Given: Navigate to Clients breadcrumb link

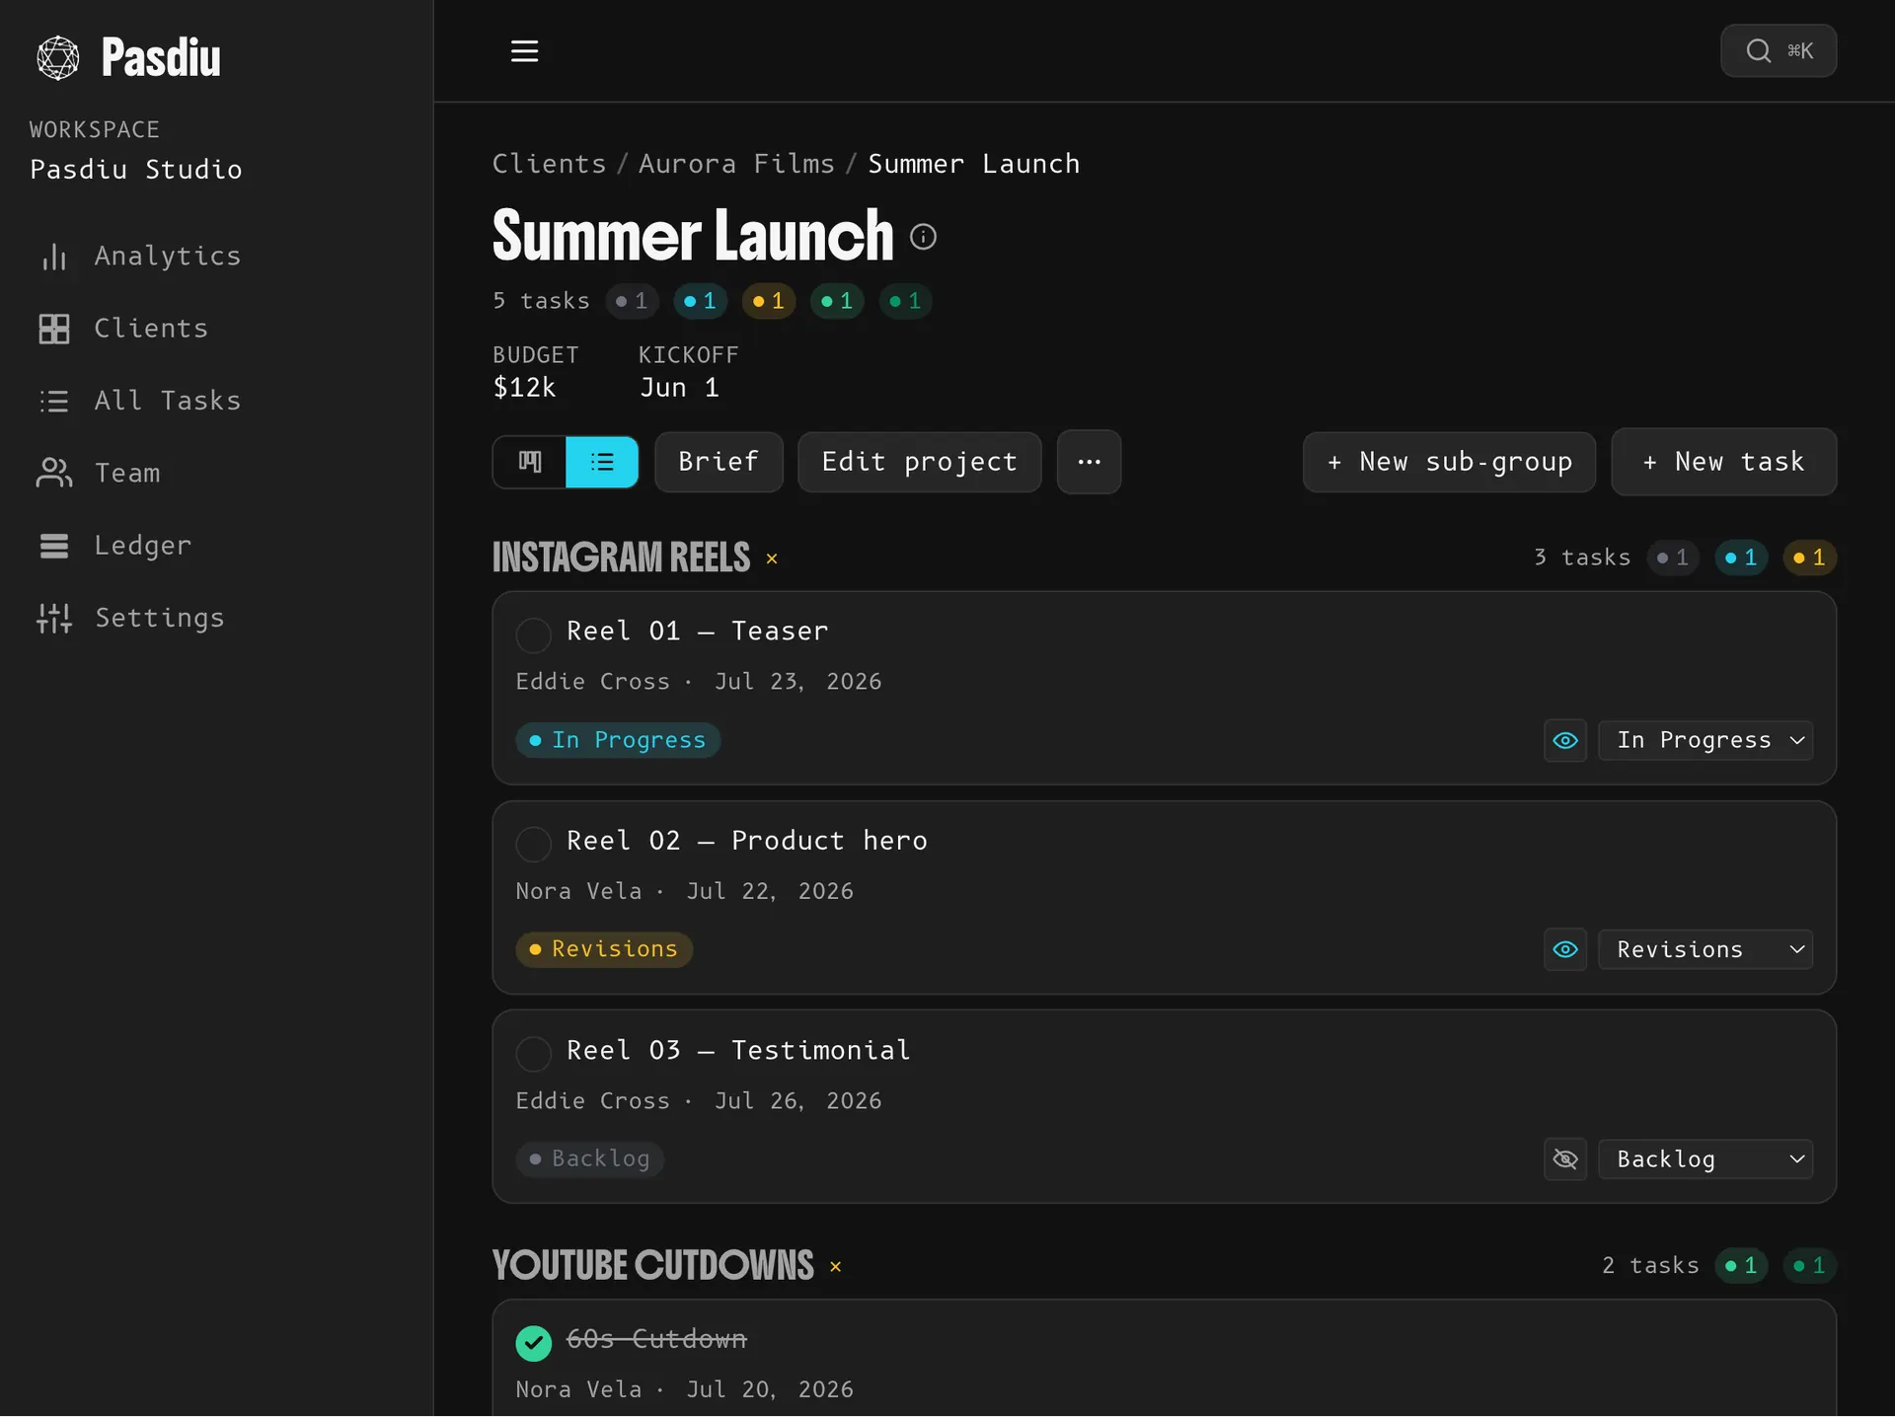Looking at the screenshot, I should click(549, 164).
